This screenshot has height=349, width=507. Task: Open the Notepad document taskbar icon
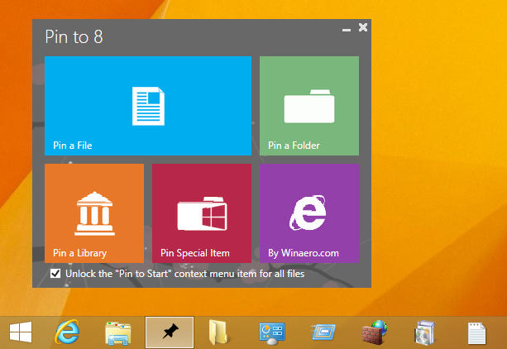[x=476, y=333]
